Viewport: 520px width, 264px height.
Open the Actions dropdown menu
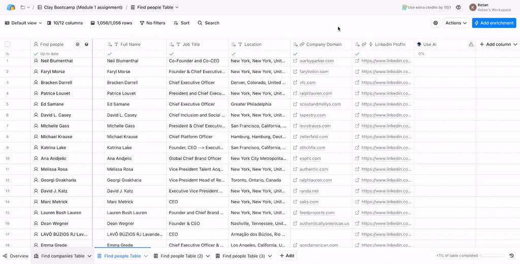pyautogui.click(x=456, y=23)
